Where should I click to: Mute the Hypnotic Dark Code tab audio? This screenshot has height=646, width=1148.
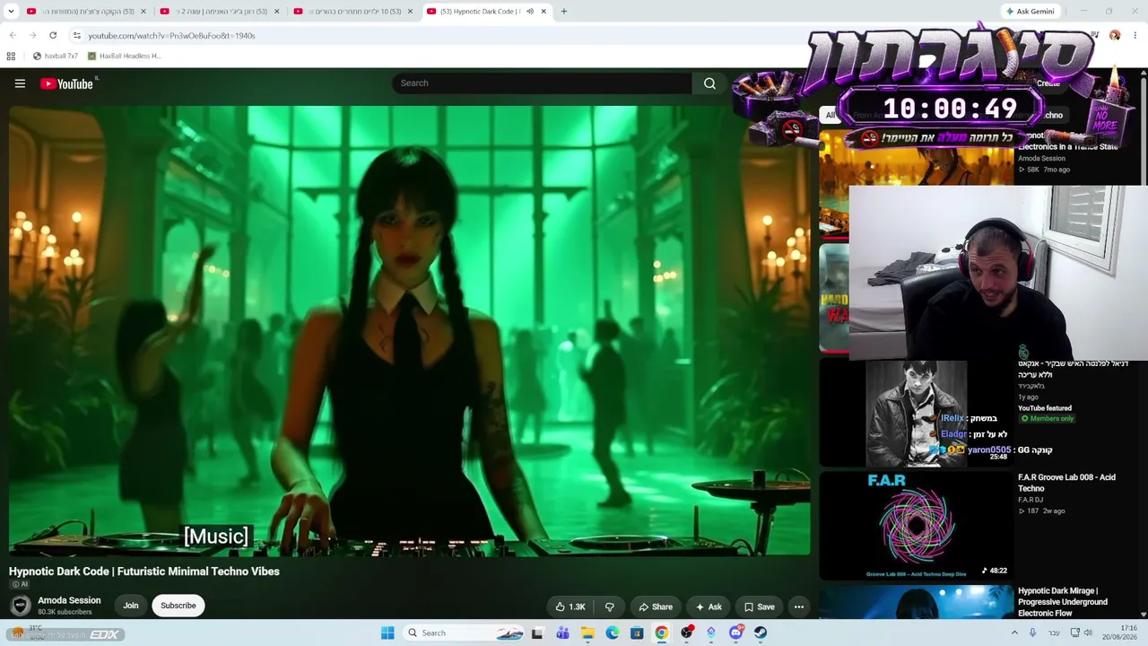coord(529,12)
